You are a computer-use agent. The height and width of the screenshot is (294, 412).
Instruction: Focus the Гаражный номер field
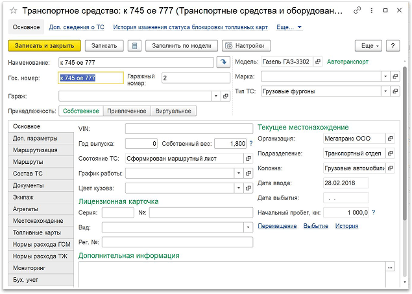196,78
